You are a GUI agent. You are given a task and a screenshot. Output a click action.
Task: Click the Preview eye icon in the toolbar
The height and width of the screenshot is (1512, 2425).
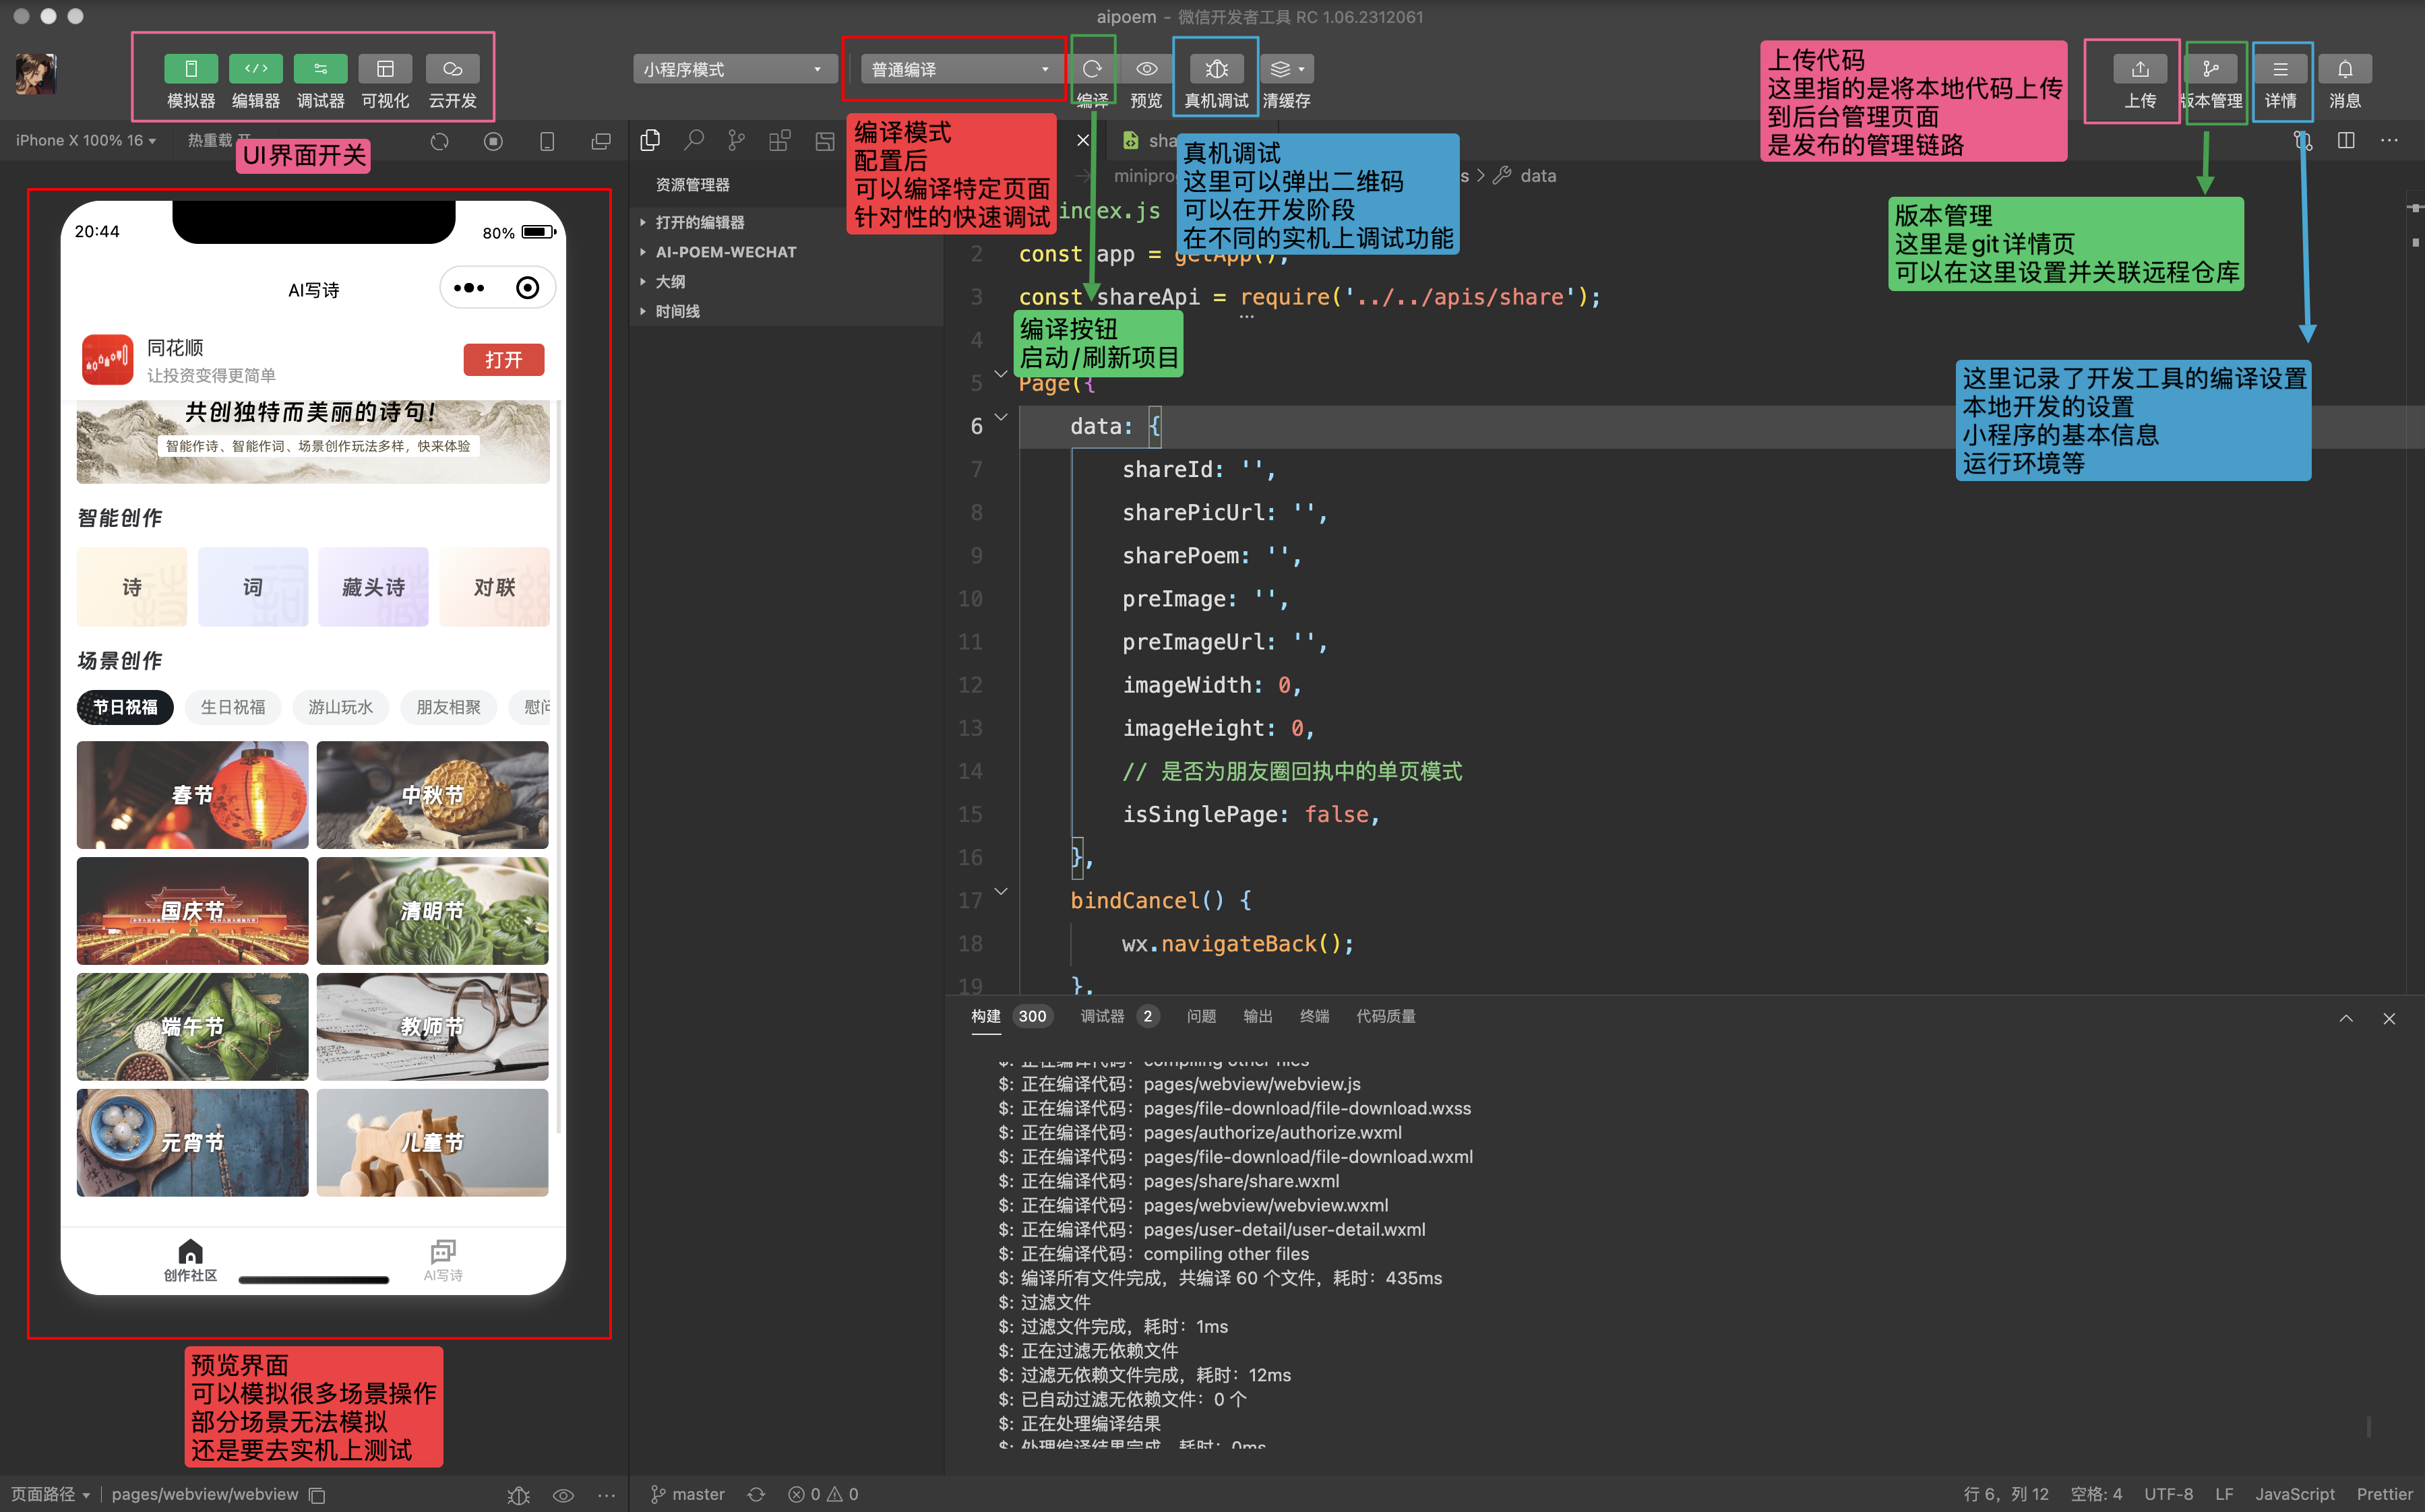point(1146,69)
